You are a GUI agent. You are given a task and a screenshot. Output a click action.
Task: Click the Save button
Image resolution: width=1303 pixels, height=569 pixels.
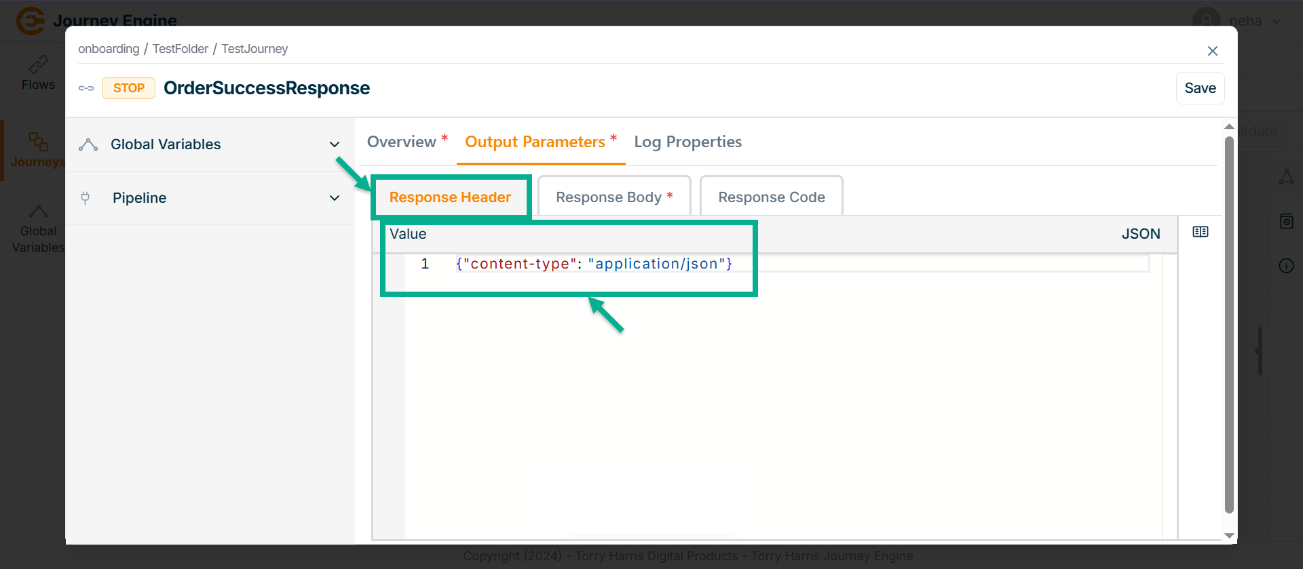click(1199, 88)
